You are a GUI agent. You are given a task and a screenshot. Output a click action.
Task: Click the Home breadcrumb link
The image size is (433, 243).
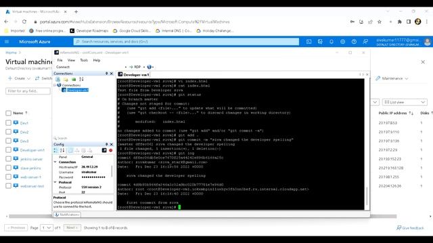click(x=11, y=53)
